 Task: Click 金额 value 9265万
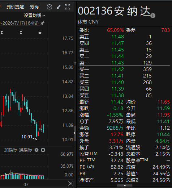115,128
